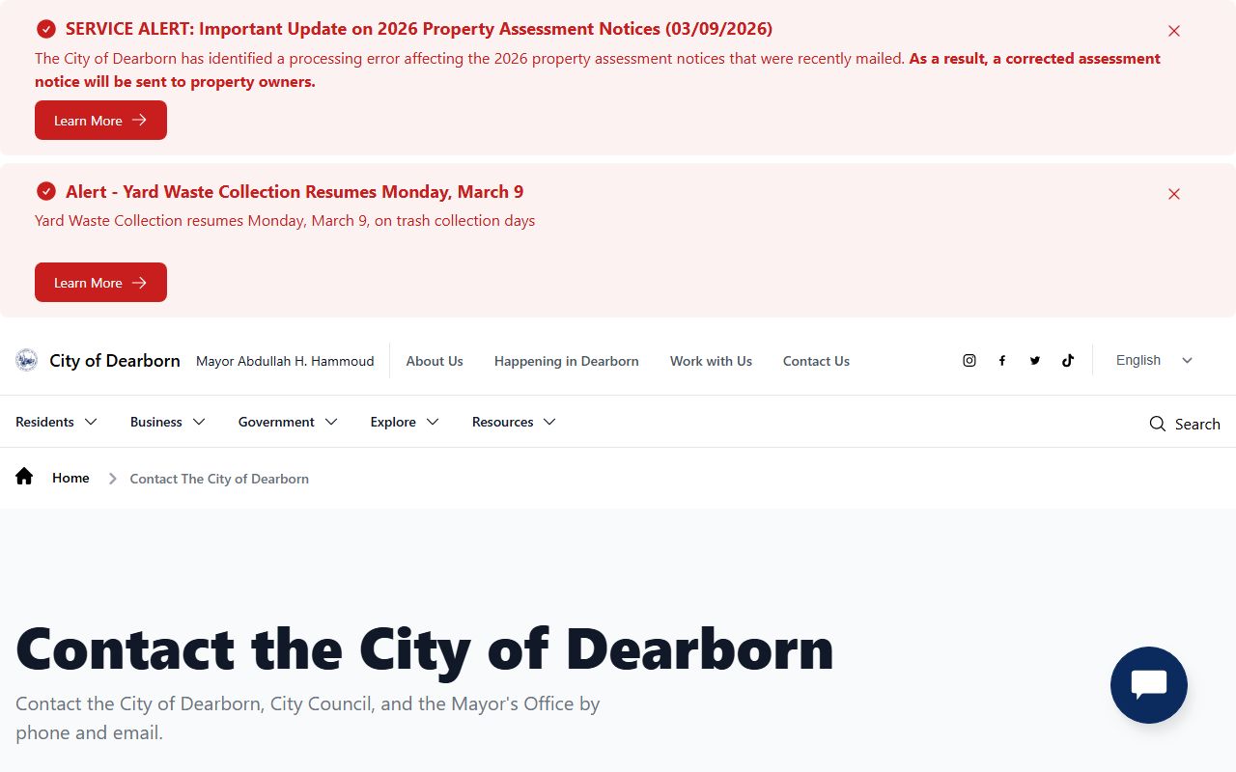Open Work with Us
Viewport: 1236px width, 772px height.
pyautogui.click(x=711, y=361)
